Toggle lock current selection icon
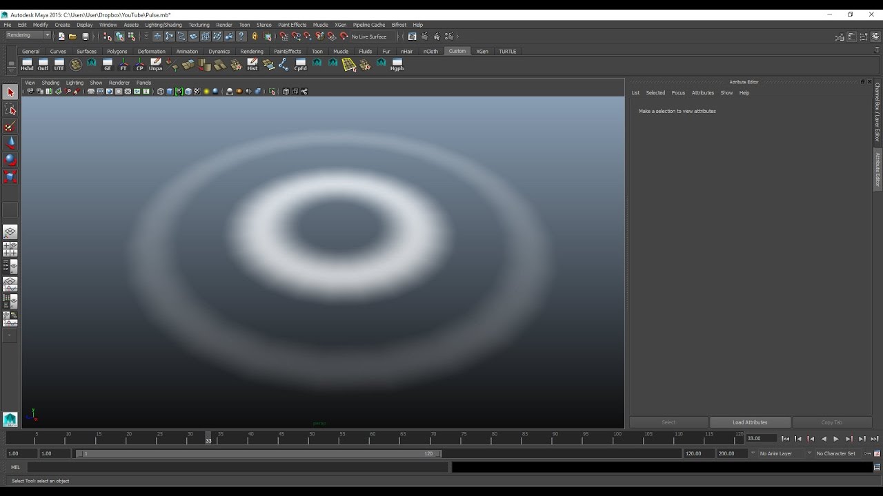Image resolution: width=883 pixels, height=496 pixels. click(x=255, y=37)
